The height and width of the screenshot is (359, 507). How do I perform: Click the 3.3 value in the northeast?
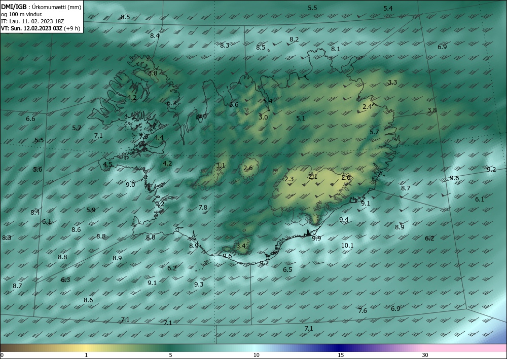click(x=392, y=83)
